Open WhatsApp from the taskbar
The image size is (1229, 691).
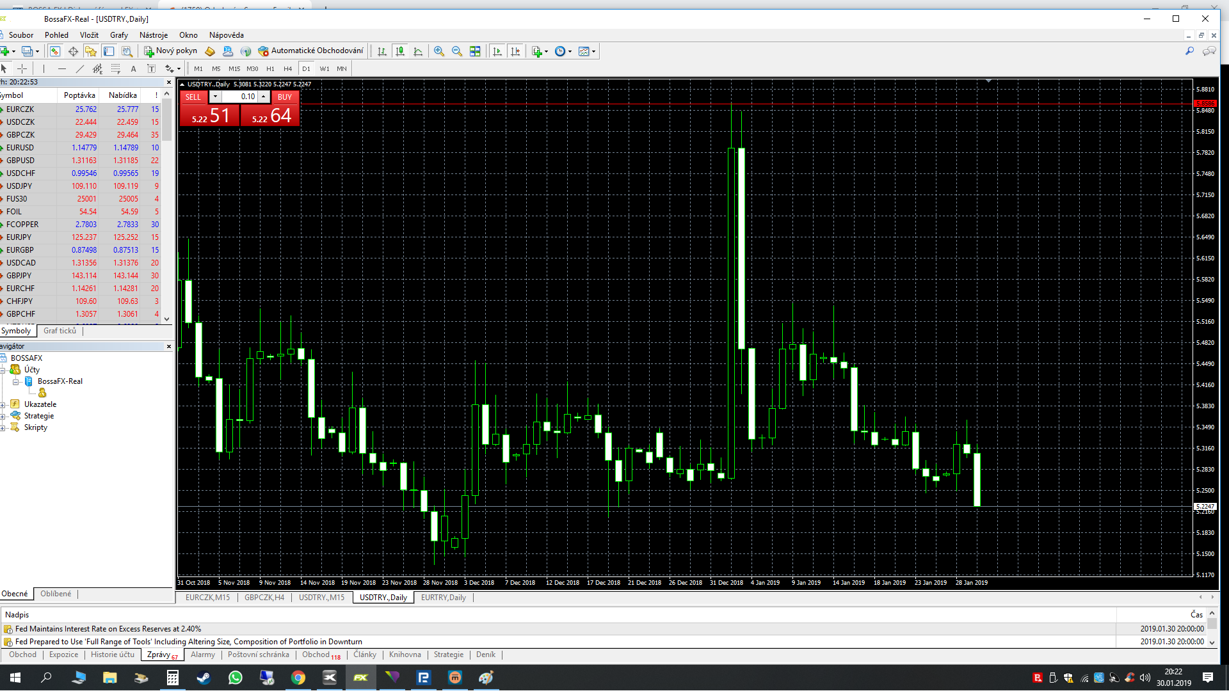tap(236, 678)
